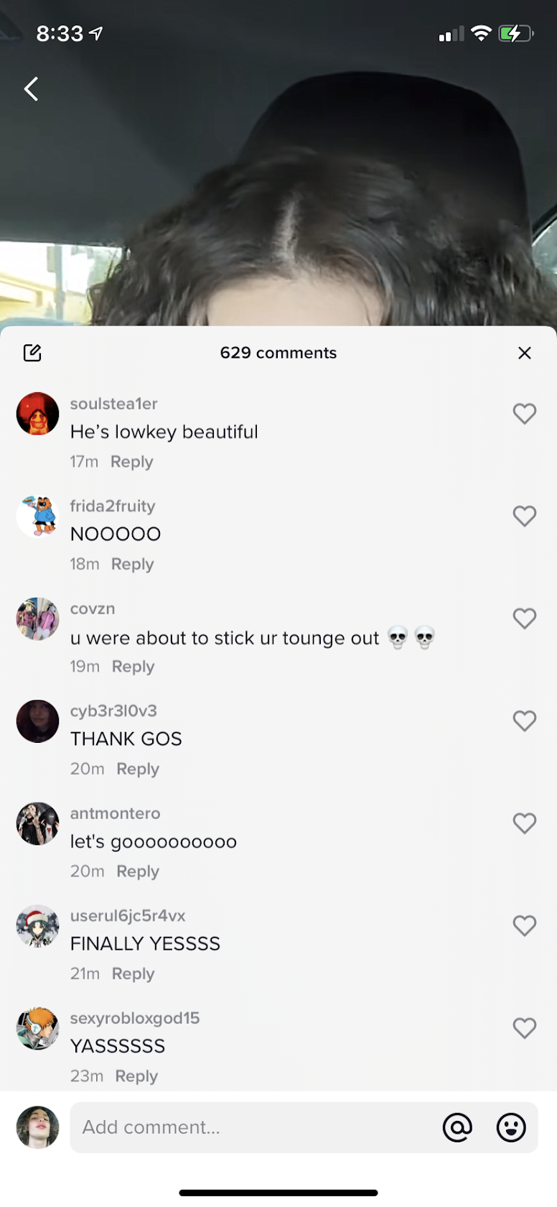Tap the @ mention icon
Viewport: 557px width, 1207px height.
(457, 1127)
